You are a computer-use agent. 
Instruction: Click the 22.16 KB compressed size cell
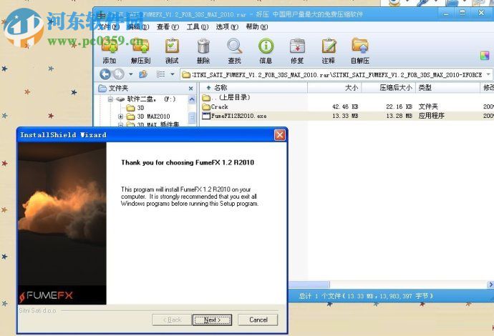pyautogui.click(x=399, y=107)
